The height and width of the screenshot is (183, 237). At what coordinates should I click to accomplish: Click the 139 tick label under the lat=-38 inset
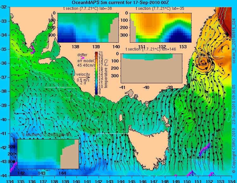[x=96, y=47]
